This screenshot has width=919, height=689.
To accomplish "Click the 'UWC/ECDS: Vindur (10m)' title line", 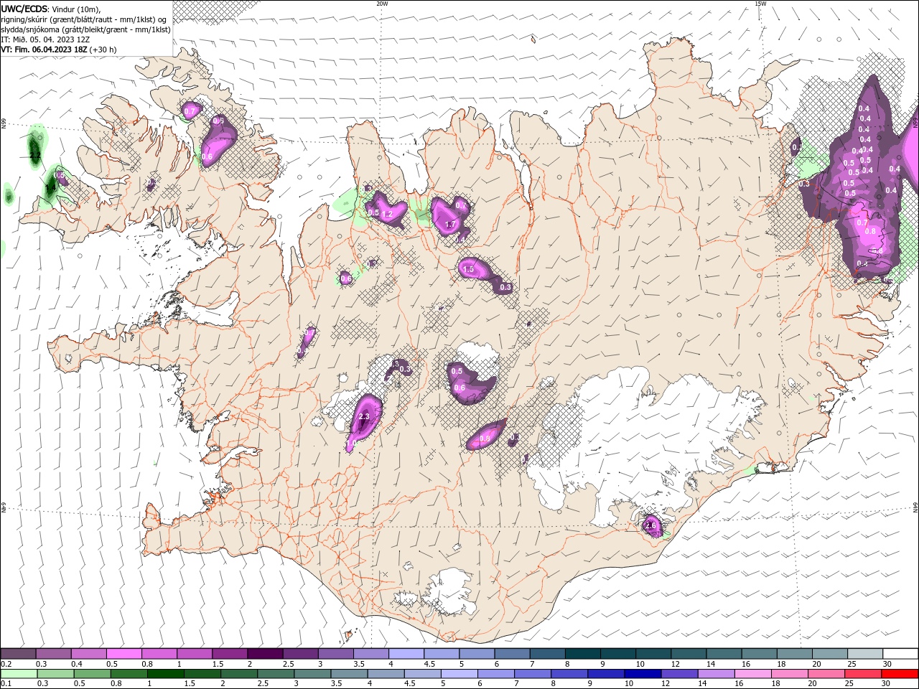I will pyautogui.click(x=51, y=9).
